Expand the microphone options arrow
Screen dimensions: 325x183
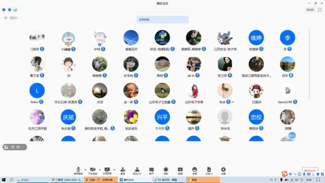(85, 169)
